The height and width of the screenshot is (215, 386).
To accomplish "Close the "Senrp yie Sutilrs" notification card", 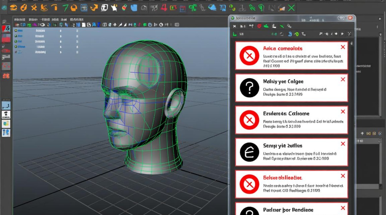I will (x=343, y=144).
